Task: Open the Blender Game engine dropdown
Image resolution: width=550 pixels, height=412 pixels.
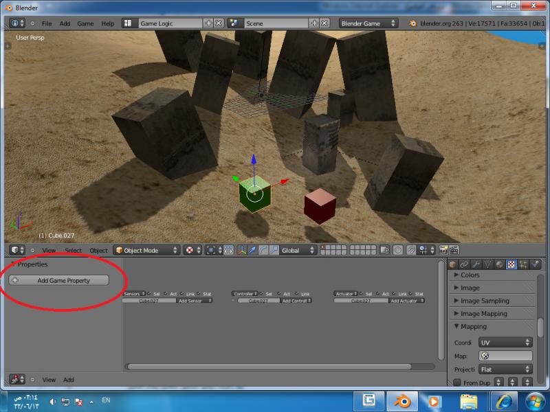Action: coord(370,23)
